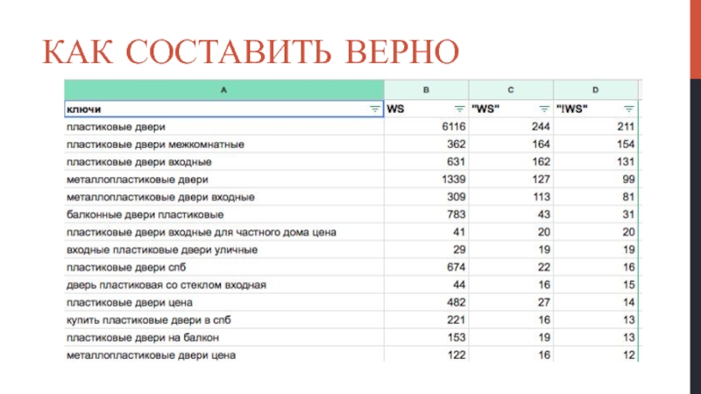Image resolution: width=701 pixels, height=394 pixels.
Task: Click the WS header cell label
Action: 395,109
